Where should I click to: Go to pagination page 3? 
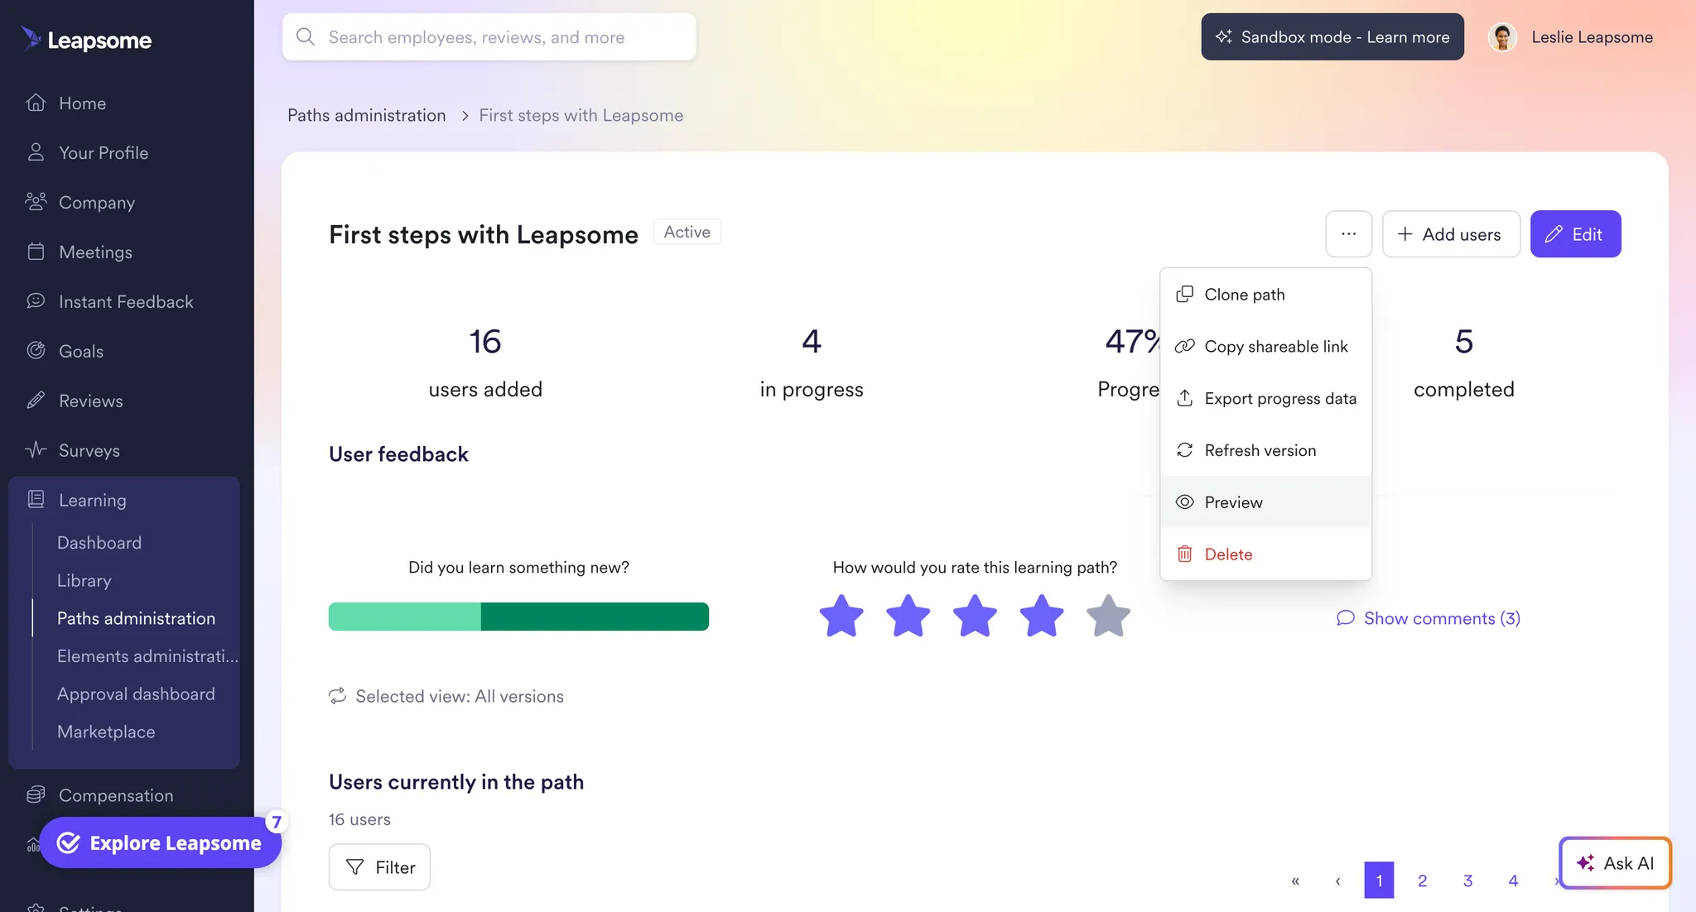[x=1467, y=881]
